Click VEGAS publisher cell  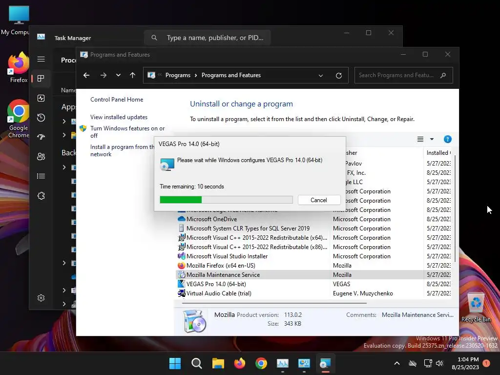(x=341, y=284)
